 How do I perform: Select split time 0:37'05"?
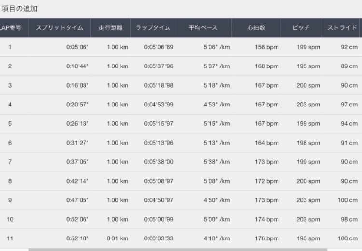(77, 162)
